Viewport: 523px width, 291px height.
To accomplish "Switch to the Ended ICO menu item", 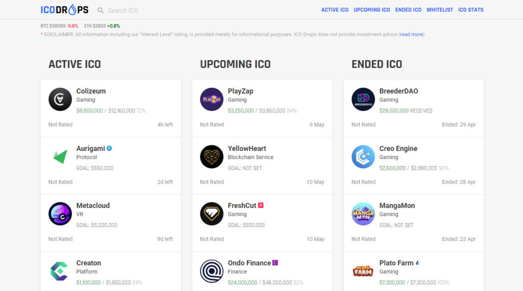I will pos(408,10).
